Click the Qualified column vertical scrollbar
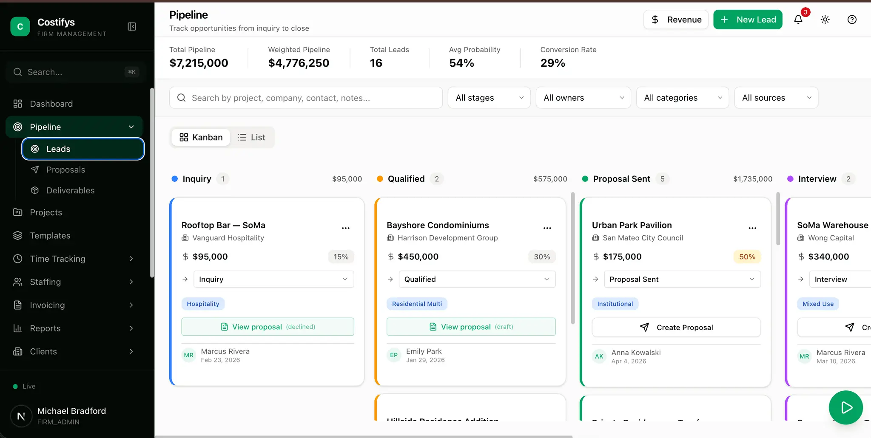The image size is (871, 438). 573,258
